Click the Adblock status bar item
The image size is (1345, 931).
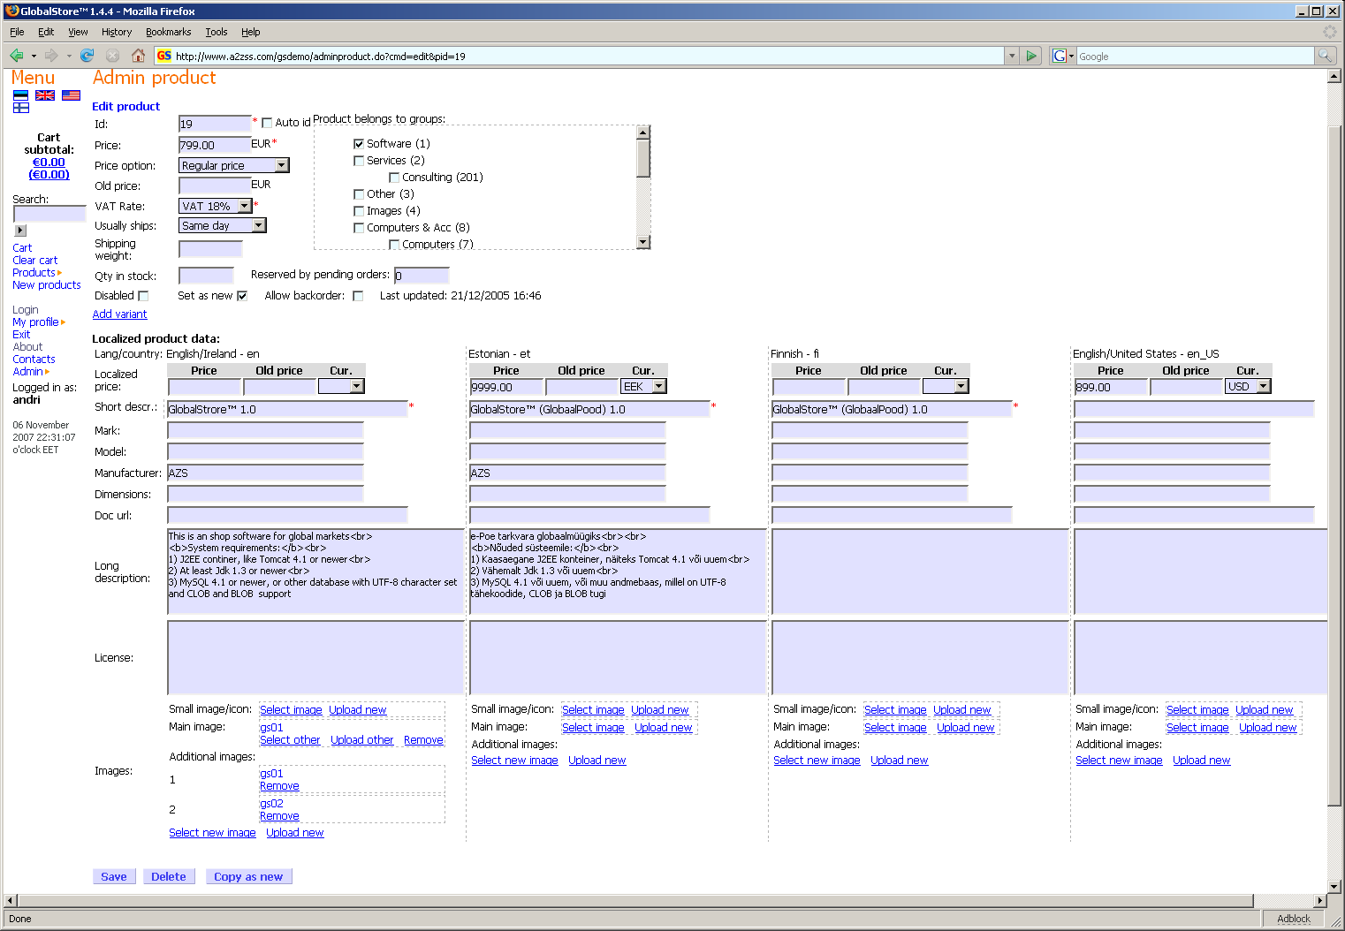1293,919
